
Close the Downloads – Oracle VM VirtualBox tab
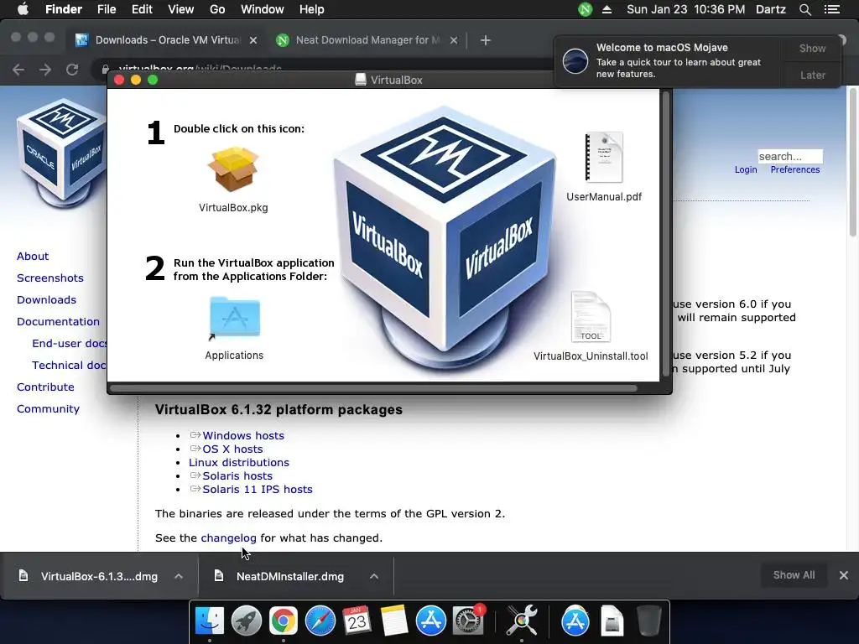point(253,40)
